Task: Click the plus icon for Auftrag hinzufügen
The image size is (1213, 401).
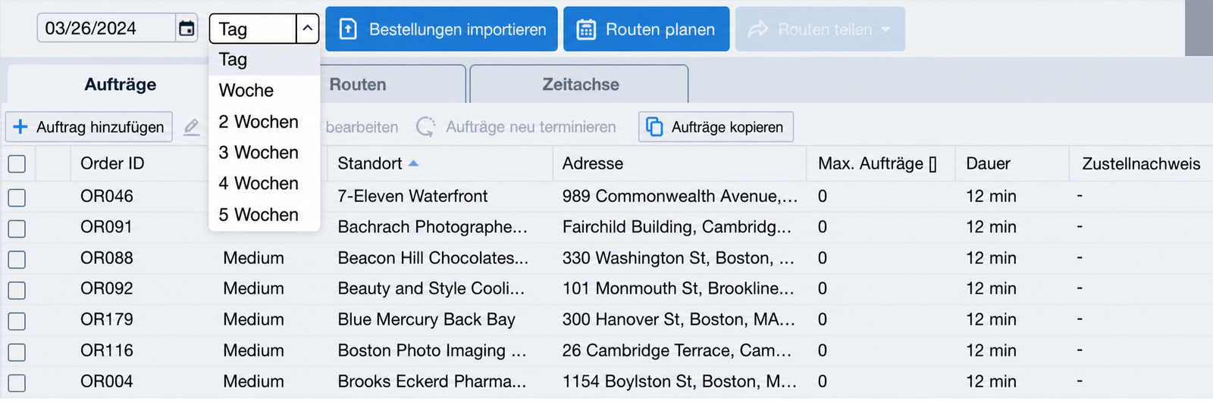Action: coord(20,127)
